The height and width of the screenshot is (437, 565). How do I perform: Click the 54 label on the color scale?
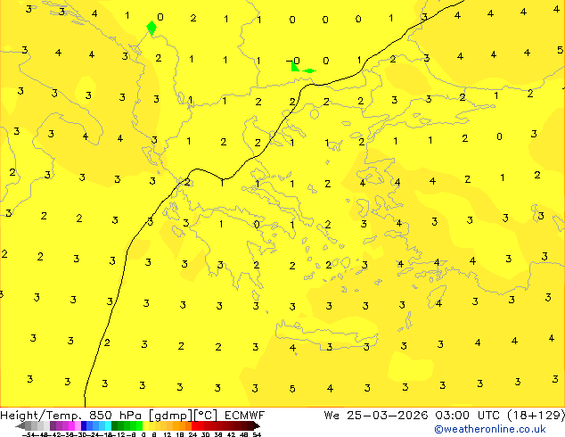click(257, 435)
